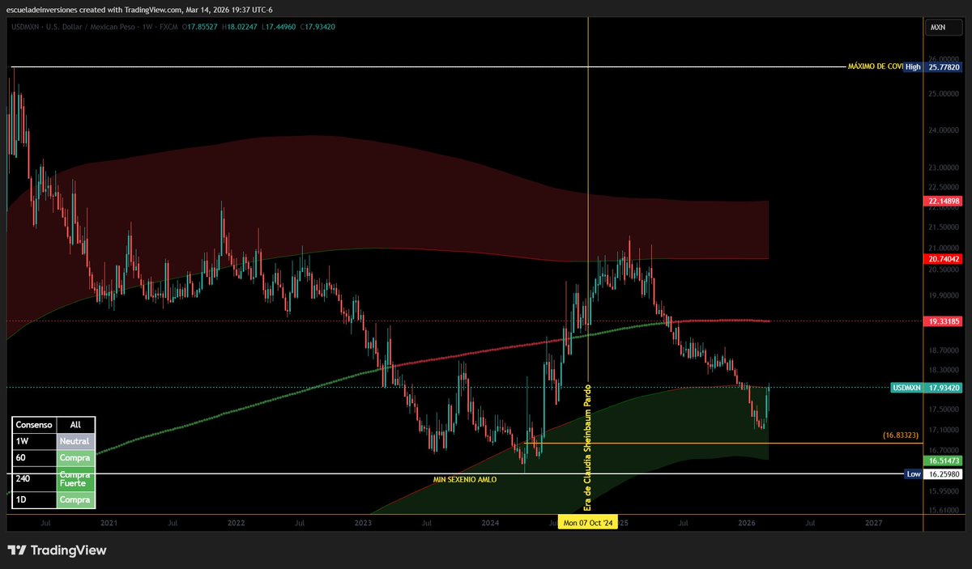
Task: Click the 1W row label cell
Action: (34, 441)
